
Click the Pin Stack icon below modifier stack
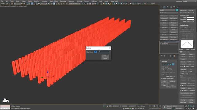point(161,56)
